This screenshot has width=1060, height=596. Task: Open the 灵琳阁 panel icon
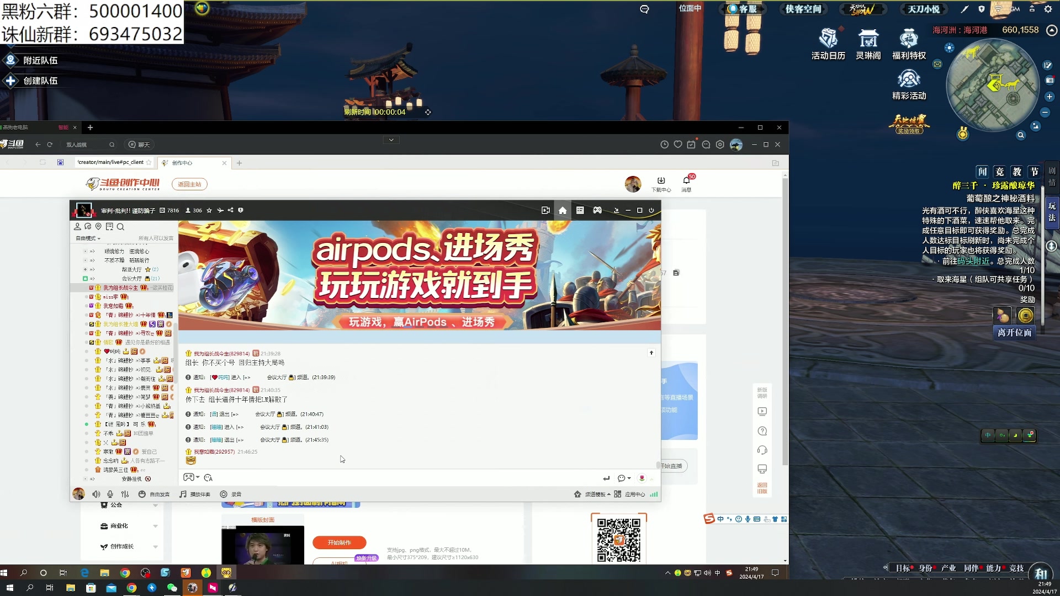(x=868, y=39)
